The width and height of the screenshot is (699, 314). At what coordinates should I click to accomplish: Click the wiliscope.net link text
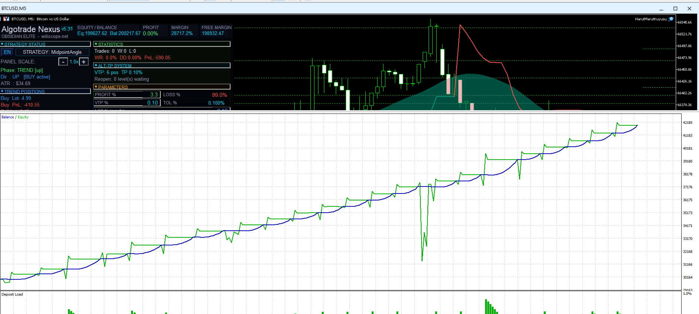(55, 36)
